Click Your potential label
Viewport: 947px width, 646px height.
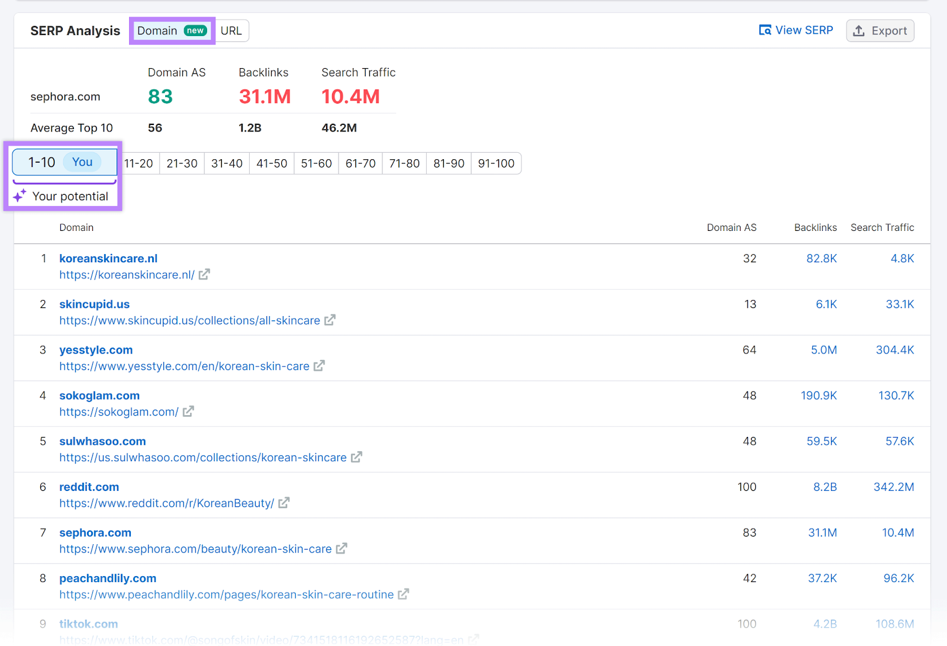[70, 197]
